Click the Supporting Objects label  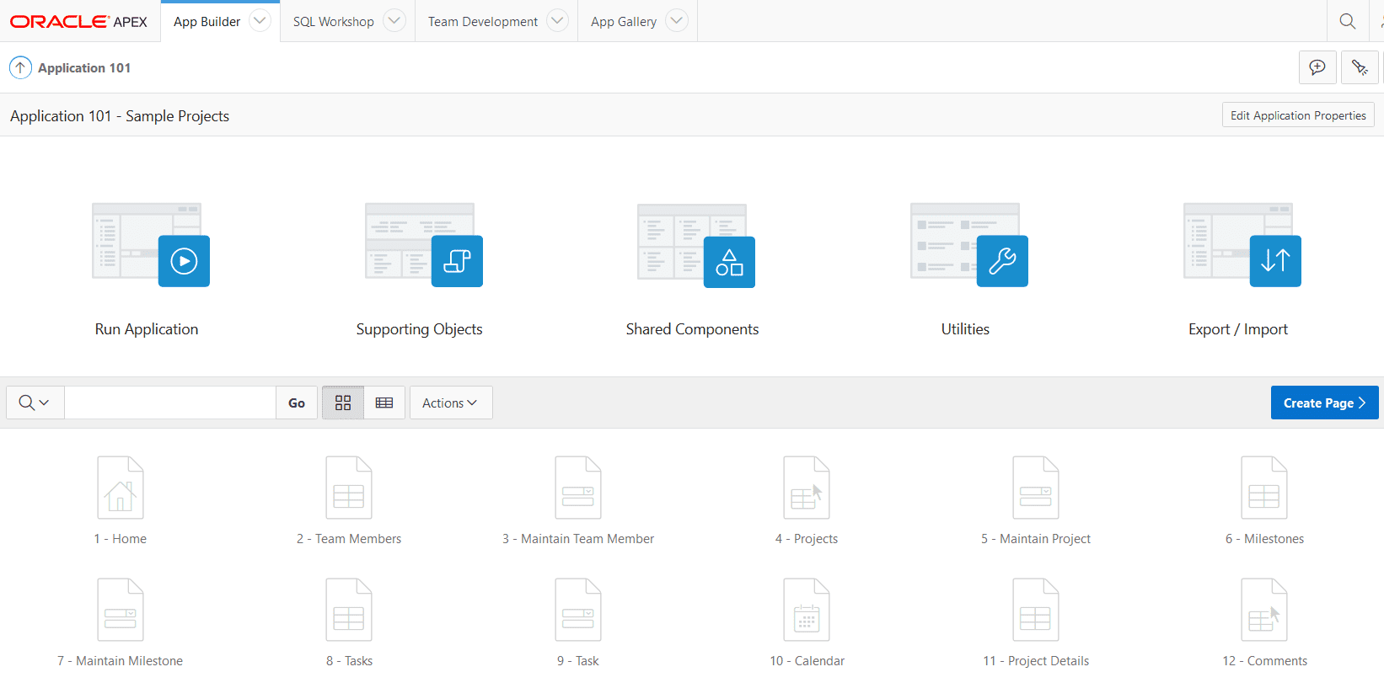[420, 329]
